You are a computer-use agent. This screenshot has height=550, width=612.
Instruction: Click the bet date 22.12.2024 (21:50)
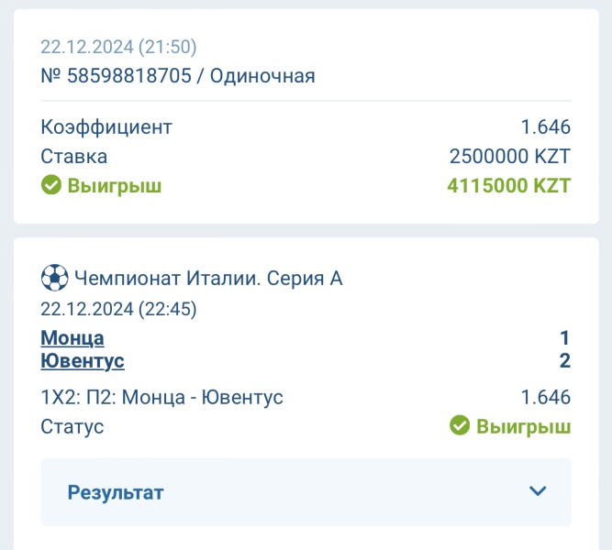118,47
